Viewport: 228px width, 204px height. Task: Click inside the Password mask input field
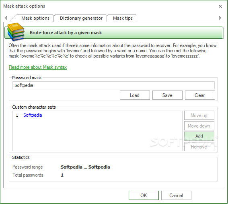113,85
